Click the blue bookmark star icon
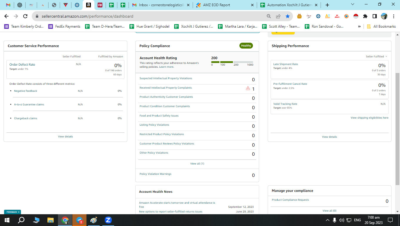This screenshot has height=226, width=400. (x=288, y=16)
